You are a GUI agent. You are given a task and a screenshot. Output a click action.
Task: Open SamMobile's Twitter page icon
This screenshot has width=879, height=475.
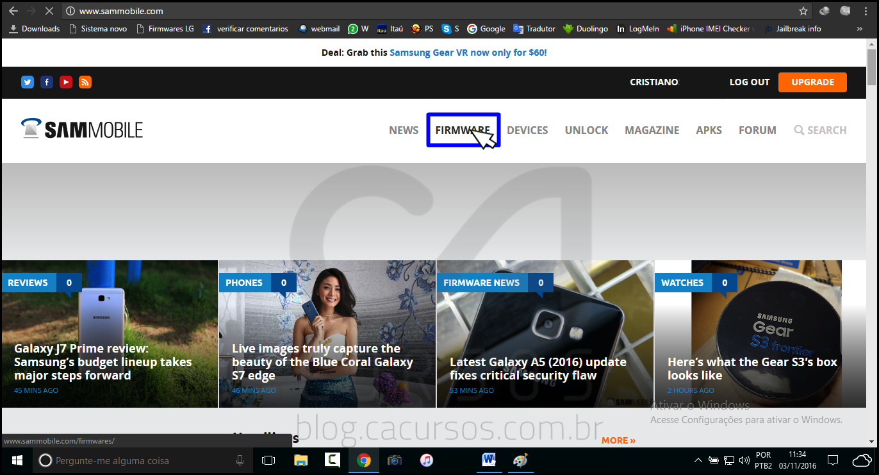[28, 82]
